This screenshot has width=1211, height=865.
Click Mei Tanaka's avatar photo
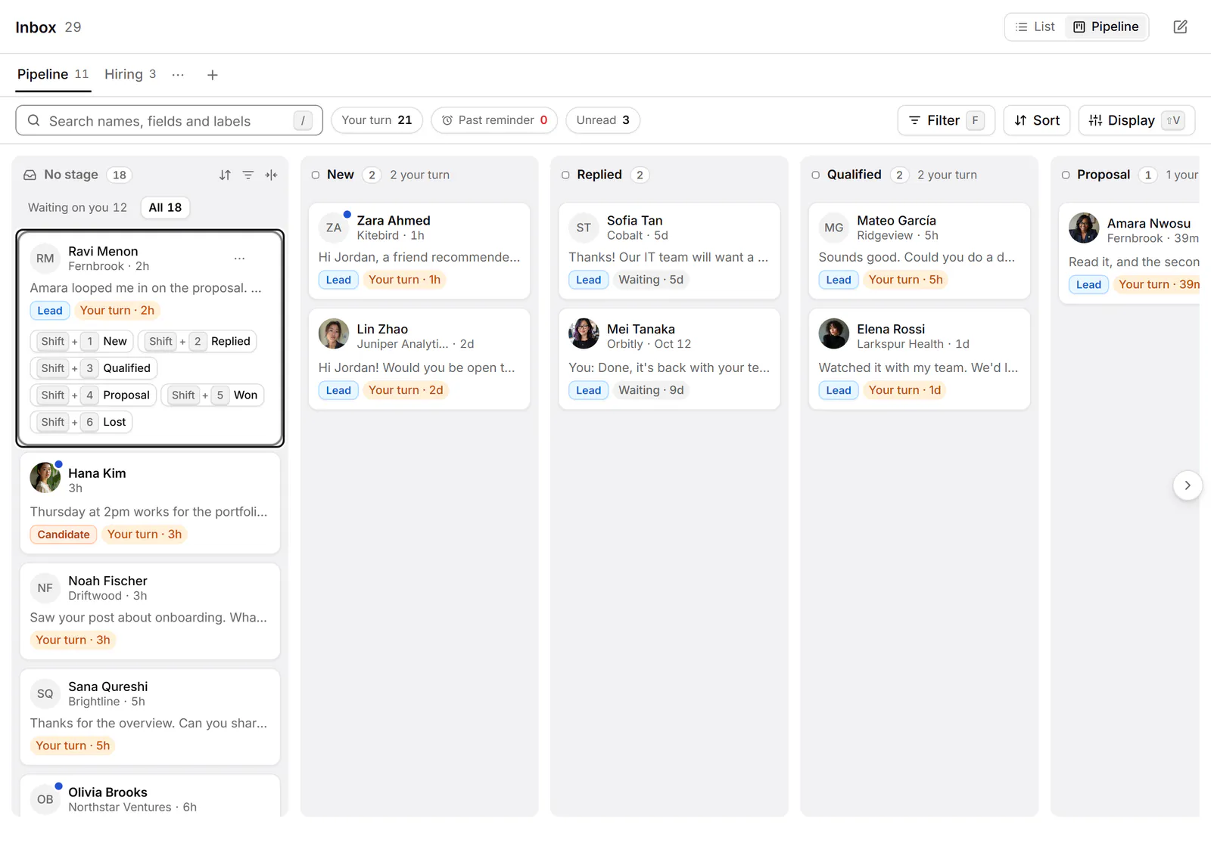click(584, 333)
